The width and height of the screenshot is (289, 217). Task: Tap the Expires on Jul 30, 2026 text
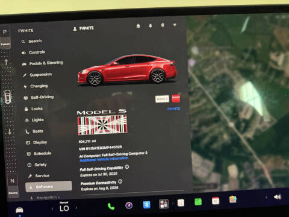click(x=99, y=174)
